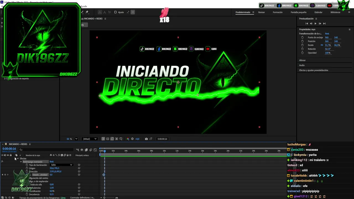Image resolution: width=354 pixels, height=199 pixels.
Task: Click the timeline search field
Action: coord(46,150)
